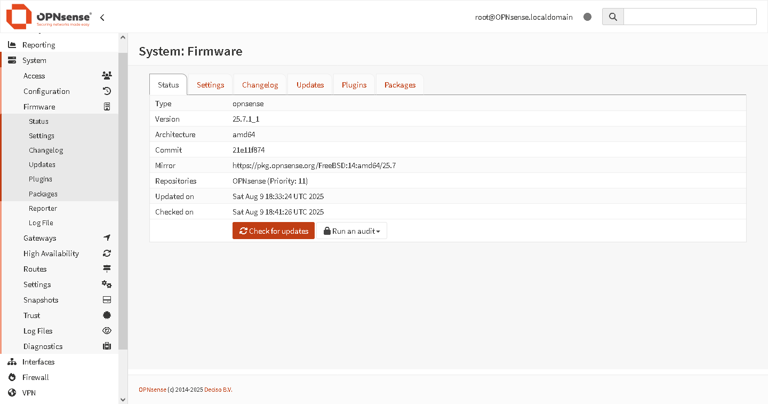Switch to the Plugins tab
Screen dimensions: 768x404
(354, 84)
